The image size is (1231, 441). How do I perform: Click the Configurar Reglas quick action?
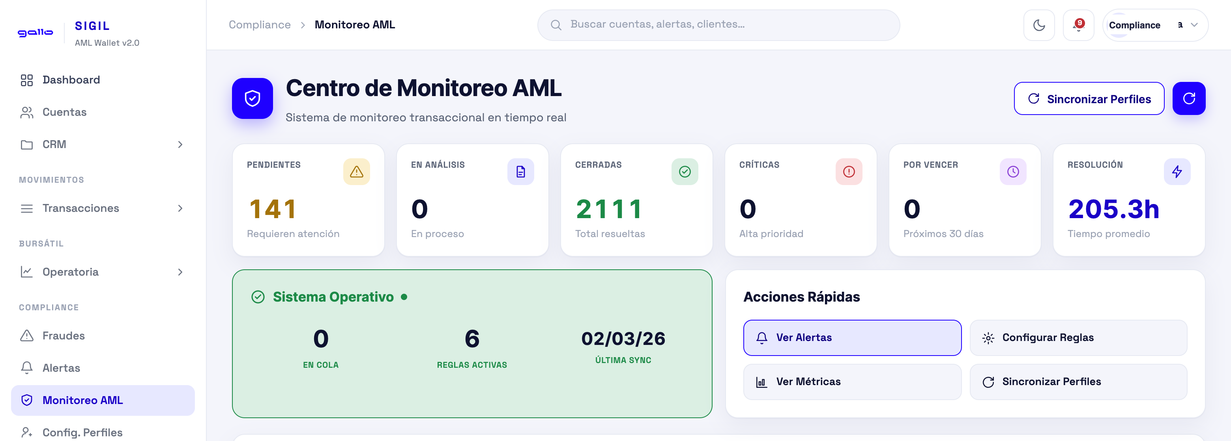(1078, 337)
